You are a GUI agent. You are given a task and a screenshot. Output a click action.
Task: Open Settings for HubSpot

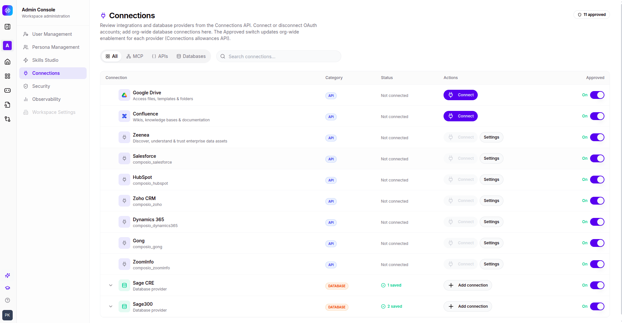[491, 180]
